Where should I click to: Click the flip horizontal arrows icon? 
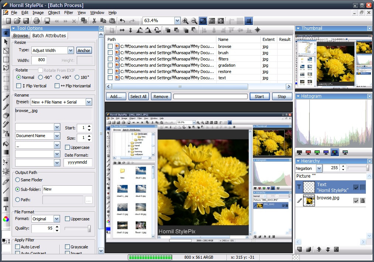122,30
